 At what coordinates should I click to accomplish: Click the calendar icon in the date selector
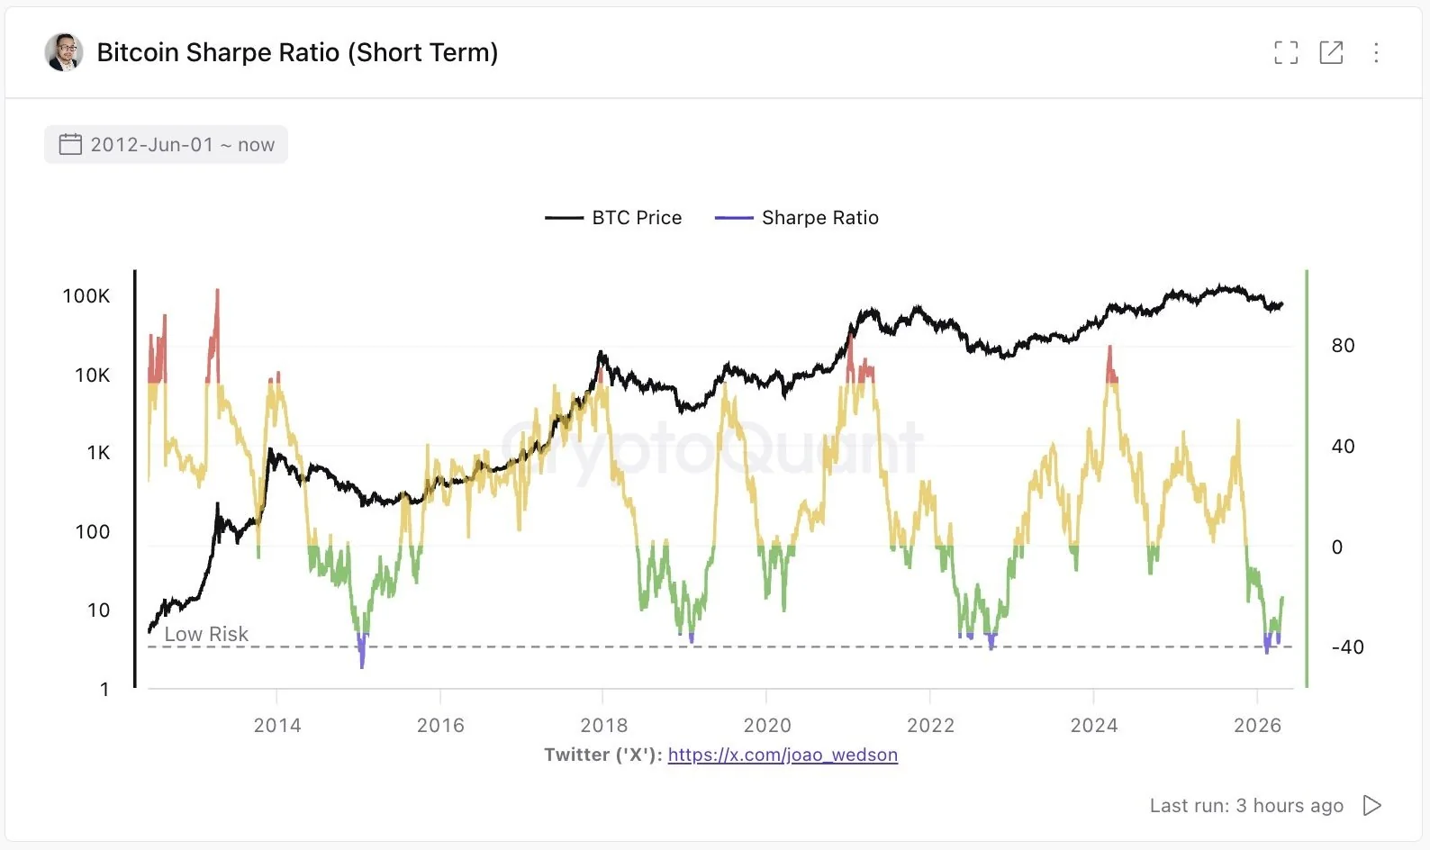pyautogui.click(x=70, y=144)
